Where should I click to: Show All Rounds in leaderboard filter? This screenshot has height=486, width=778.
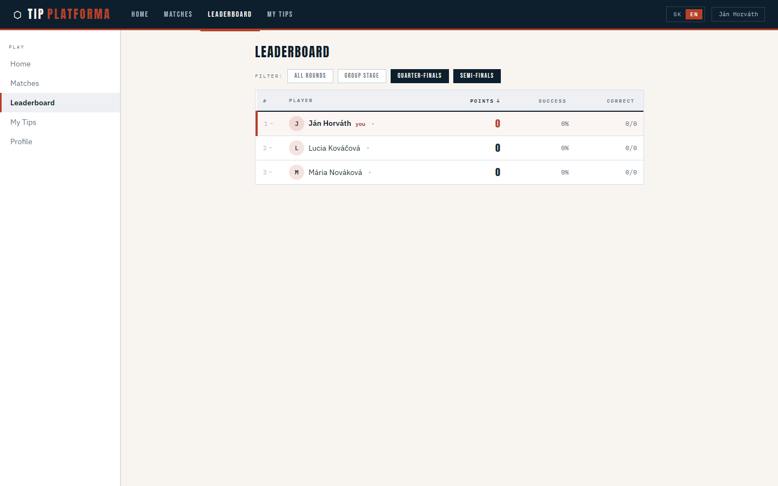(x=310, y=76)
